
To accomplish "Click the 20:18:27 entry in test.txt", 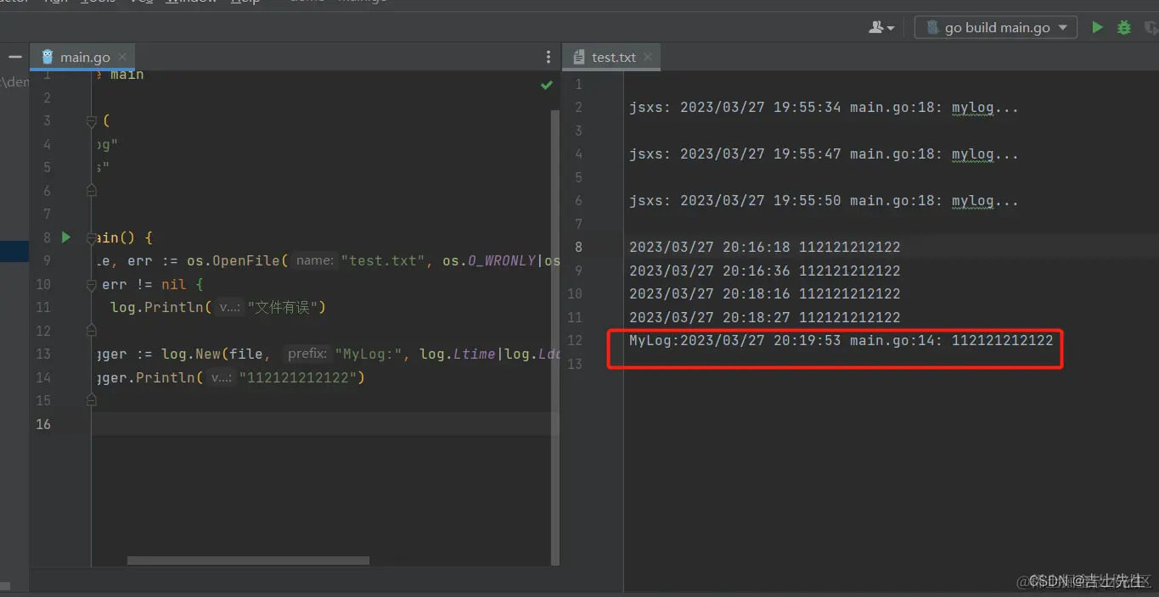I will 764,318.
